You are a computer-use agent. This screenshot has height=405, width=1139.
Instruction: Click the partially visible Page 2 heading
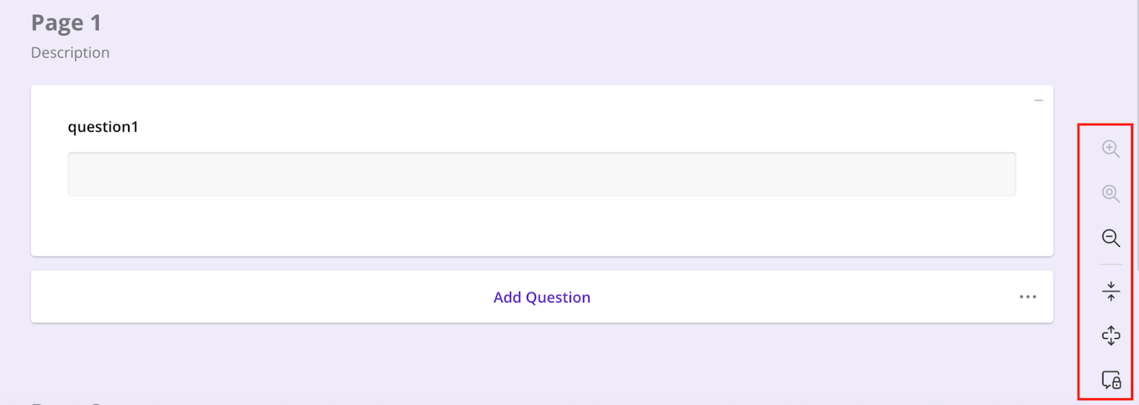(x=68, y=402)
